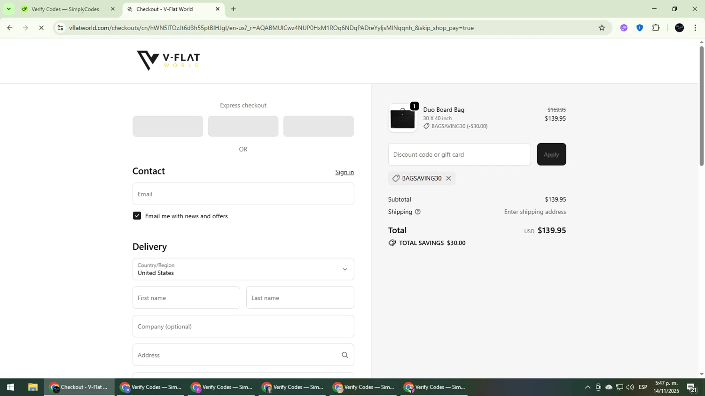Open the Chrome three-dot menu

695,28
